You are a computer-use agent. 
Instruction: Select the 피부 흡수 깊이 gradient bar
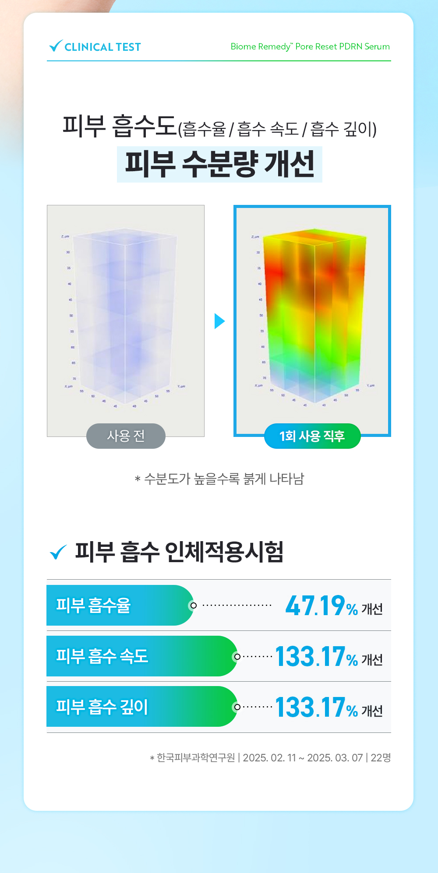pyautogui.click(x=140, y=707)
